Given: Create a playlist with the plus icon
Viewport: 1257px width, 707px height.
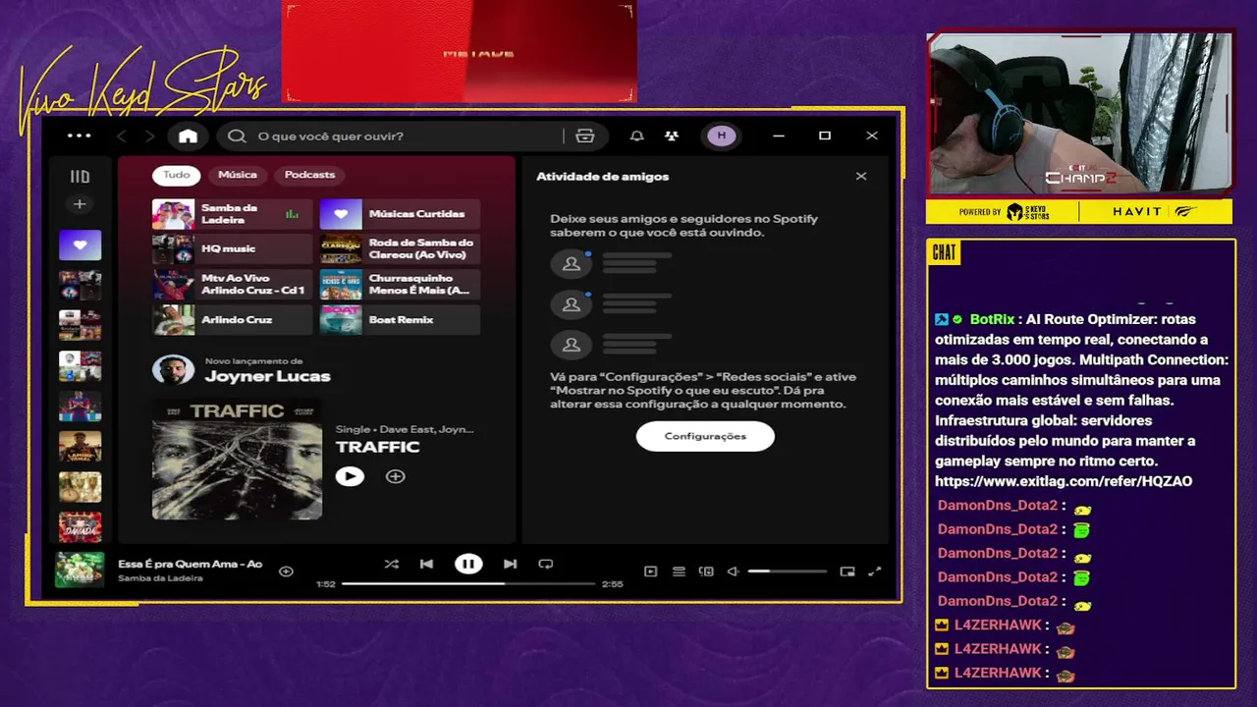Looking at the screenshot, I should click(80, 204).
